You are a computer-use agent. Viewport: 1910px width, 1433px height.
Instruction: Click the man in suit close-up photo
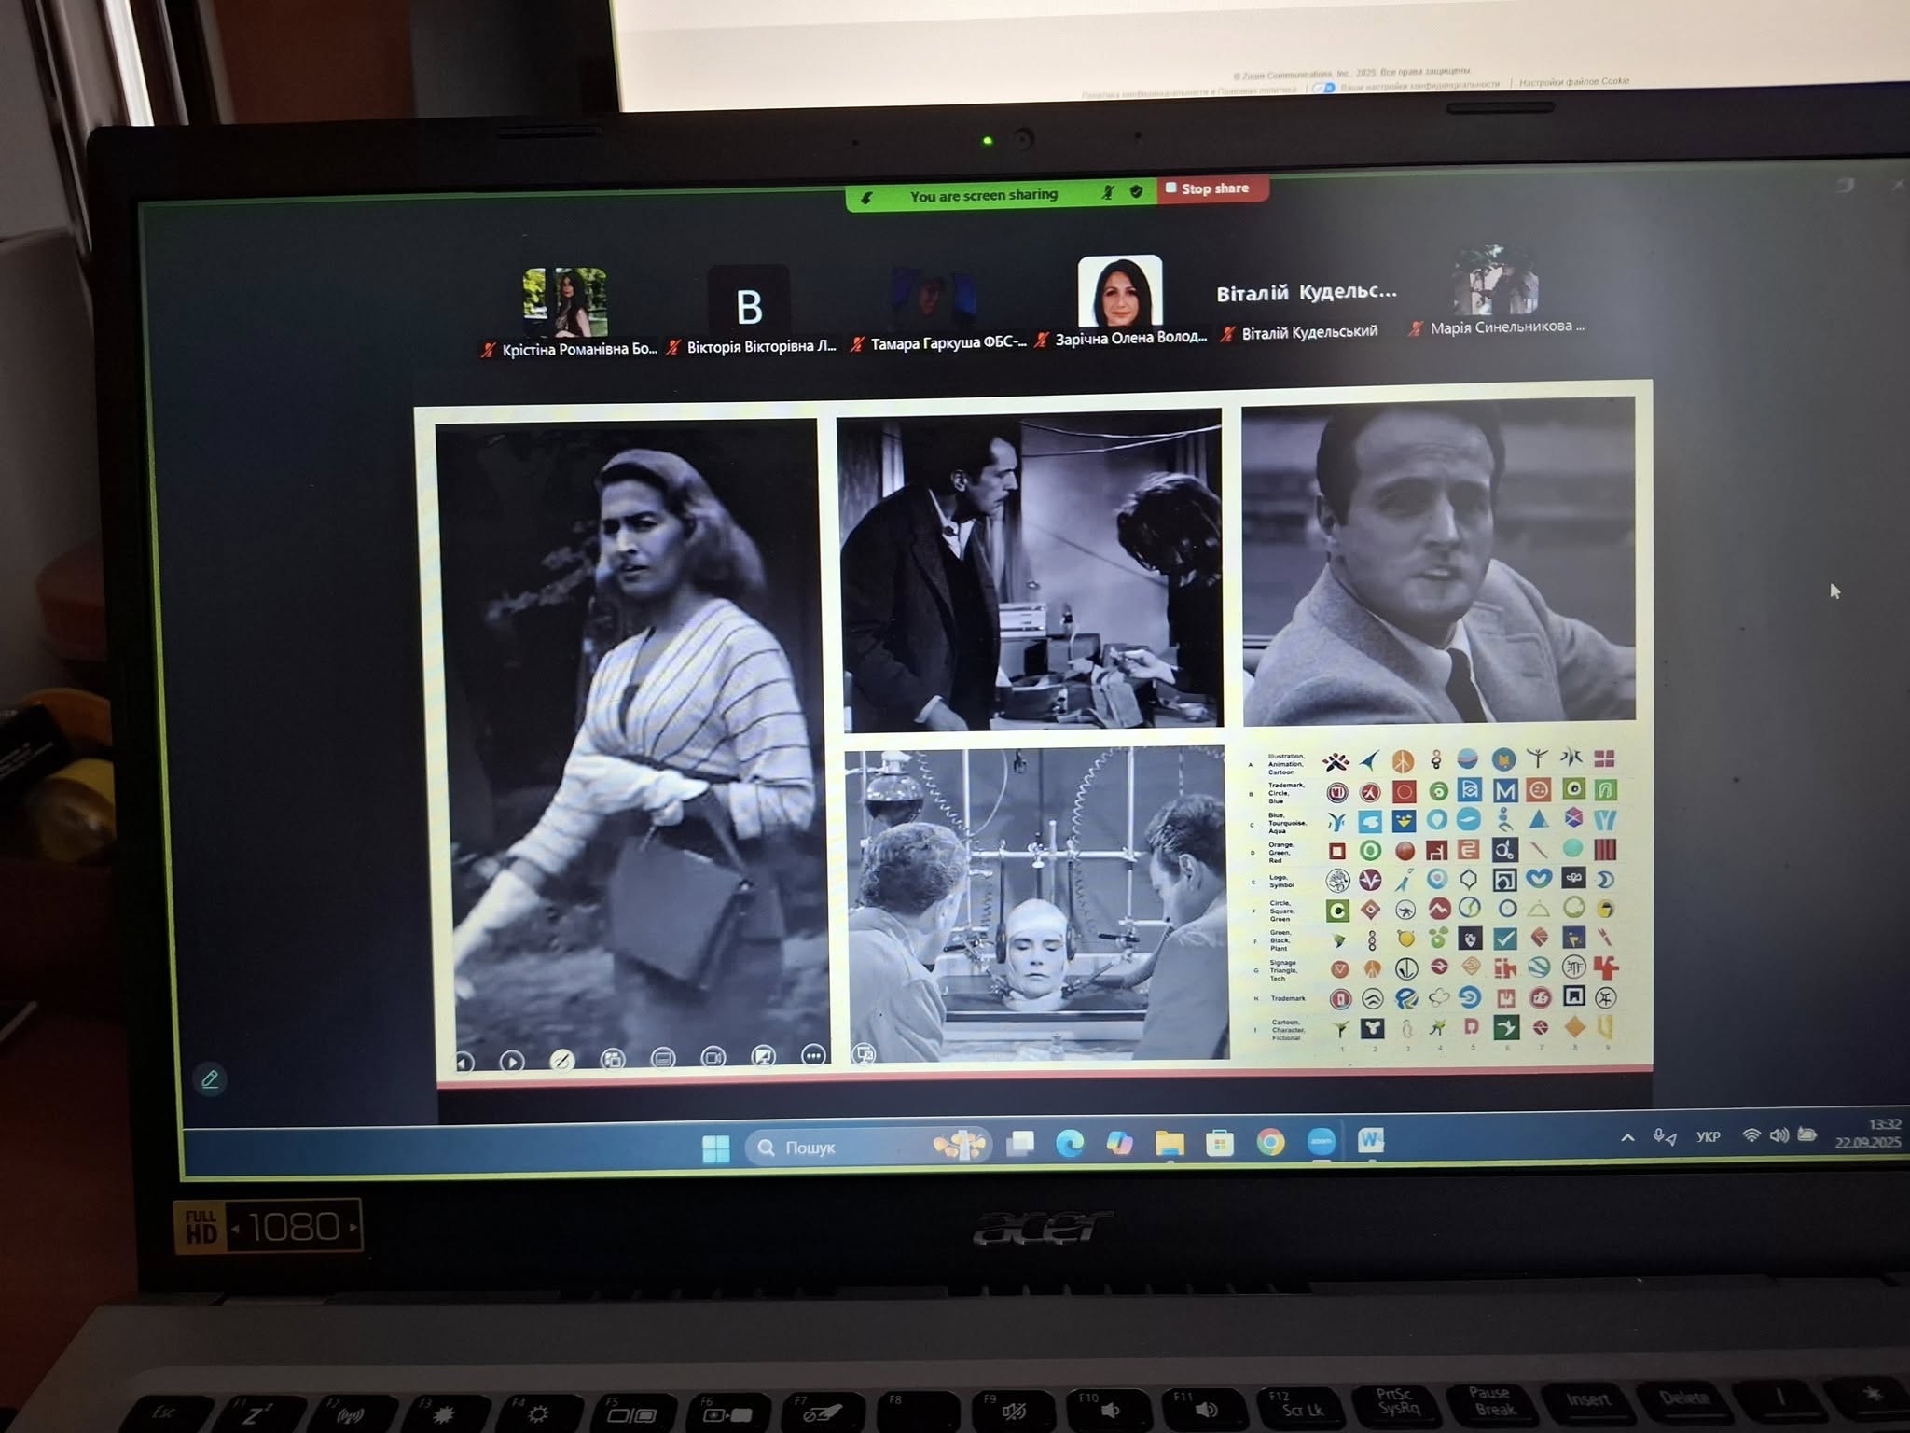[x=1438, y=560]
